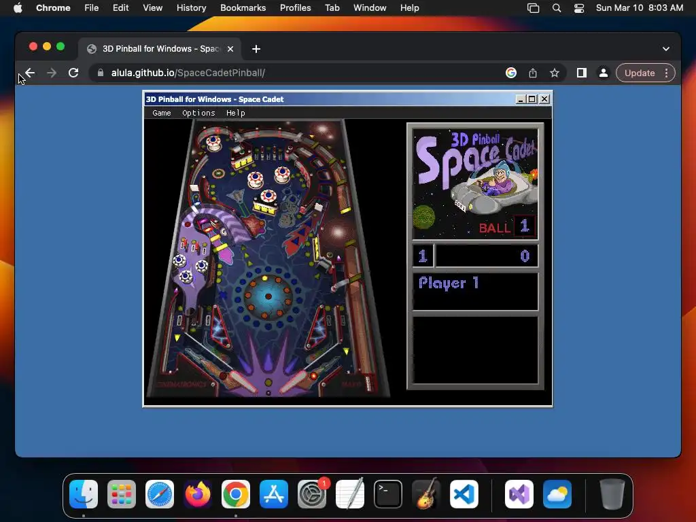The width and height of the screenshot is (696, 522).
Task: Expand the tab search chevron
Action: pos(666,49)
